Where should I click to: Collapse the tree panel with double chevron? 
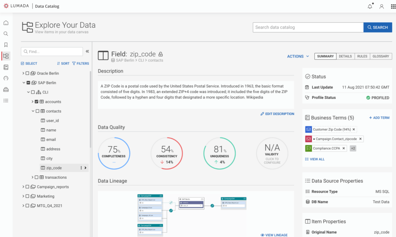click(87, 51)
